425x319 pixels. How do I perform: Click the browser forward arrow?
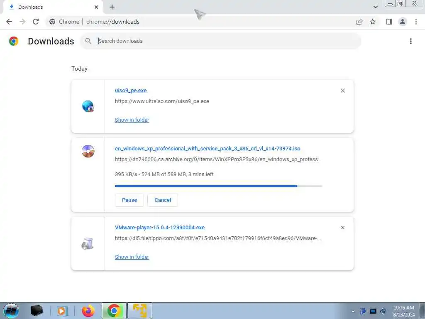pos(22,22)
